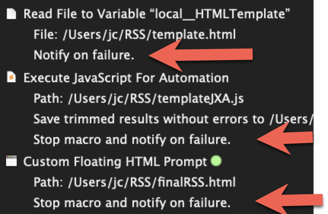Click the red arrow beside first Notify on failure
This screenshot has width=328, height=214.
[x=201, y=56]
